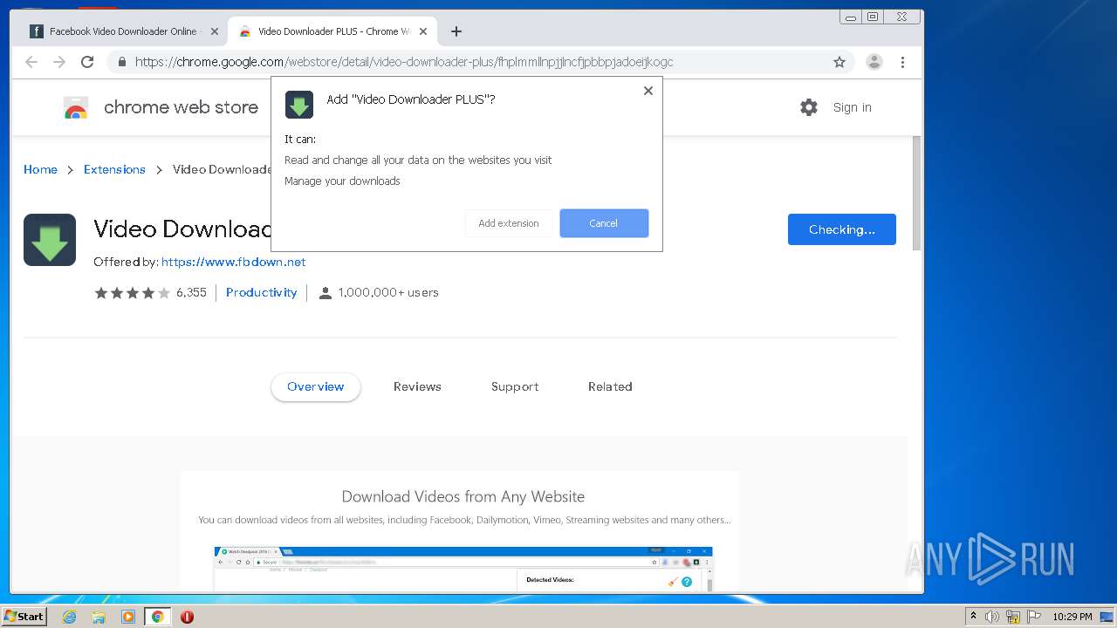This screenshot has width=1117, height=628.
Task: Click the red Opera-style taskbar icon
Action: pyautogui.click(x=187, y=617)
